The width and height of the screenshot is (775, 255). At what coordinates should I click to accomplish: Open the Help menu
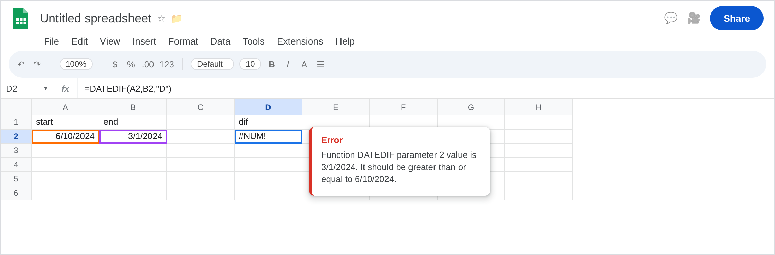pos(345,41)
